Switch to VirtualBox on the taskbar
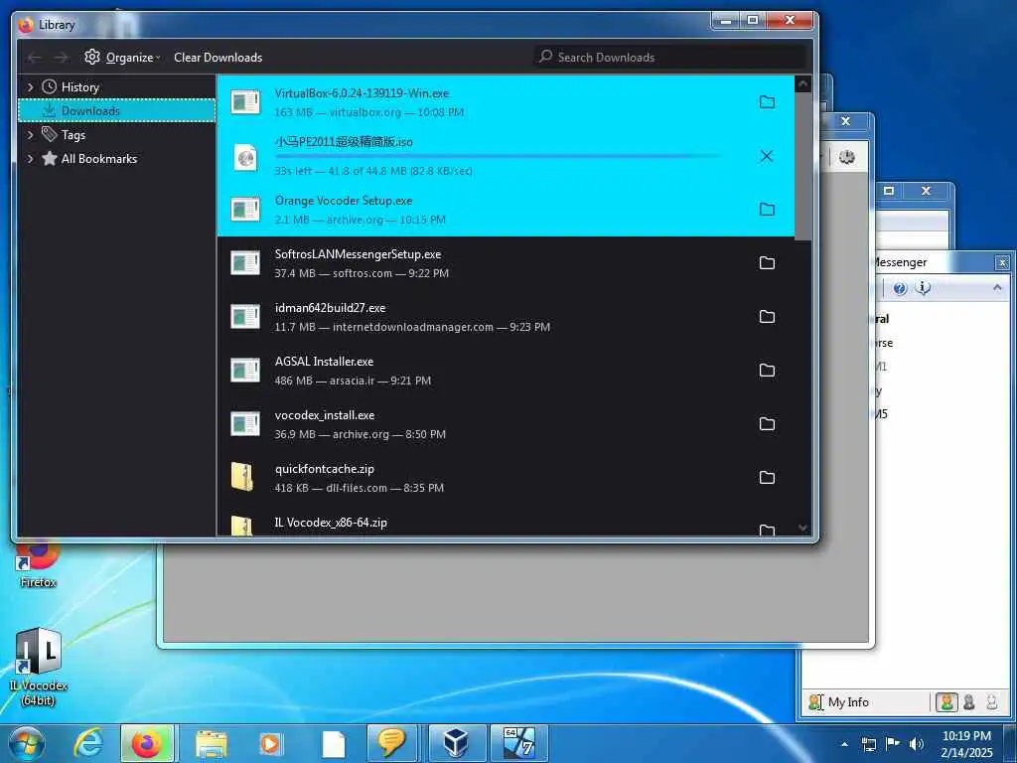 point(457,743)
